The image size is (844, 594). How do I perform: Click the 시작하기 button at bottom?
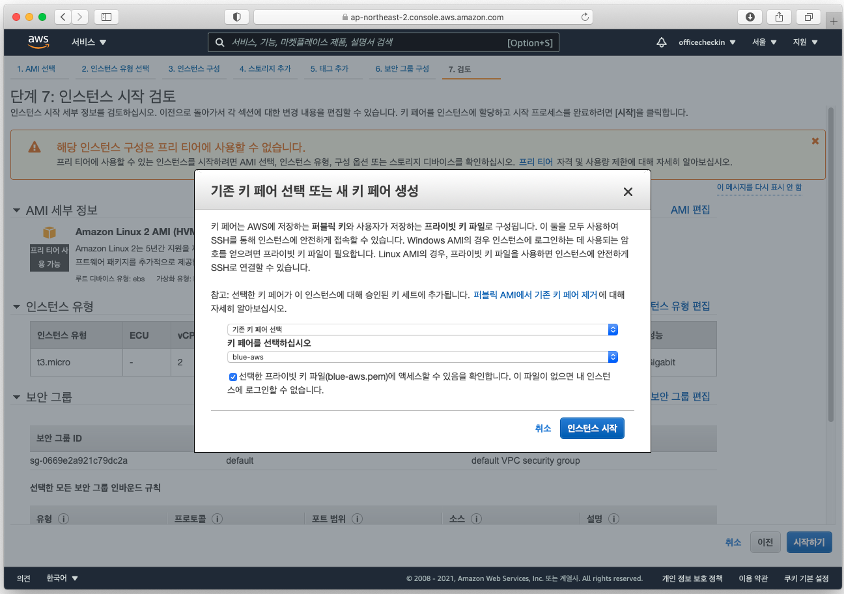809,542
